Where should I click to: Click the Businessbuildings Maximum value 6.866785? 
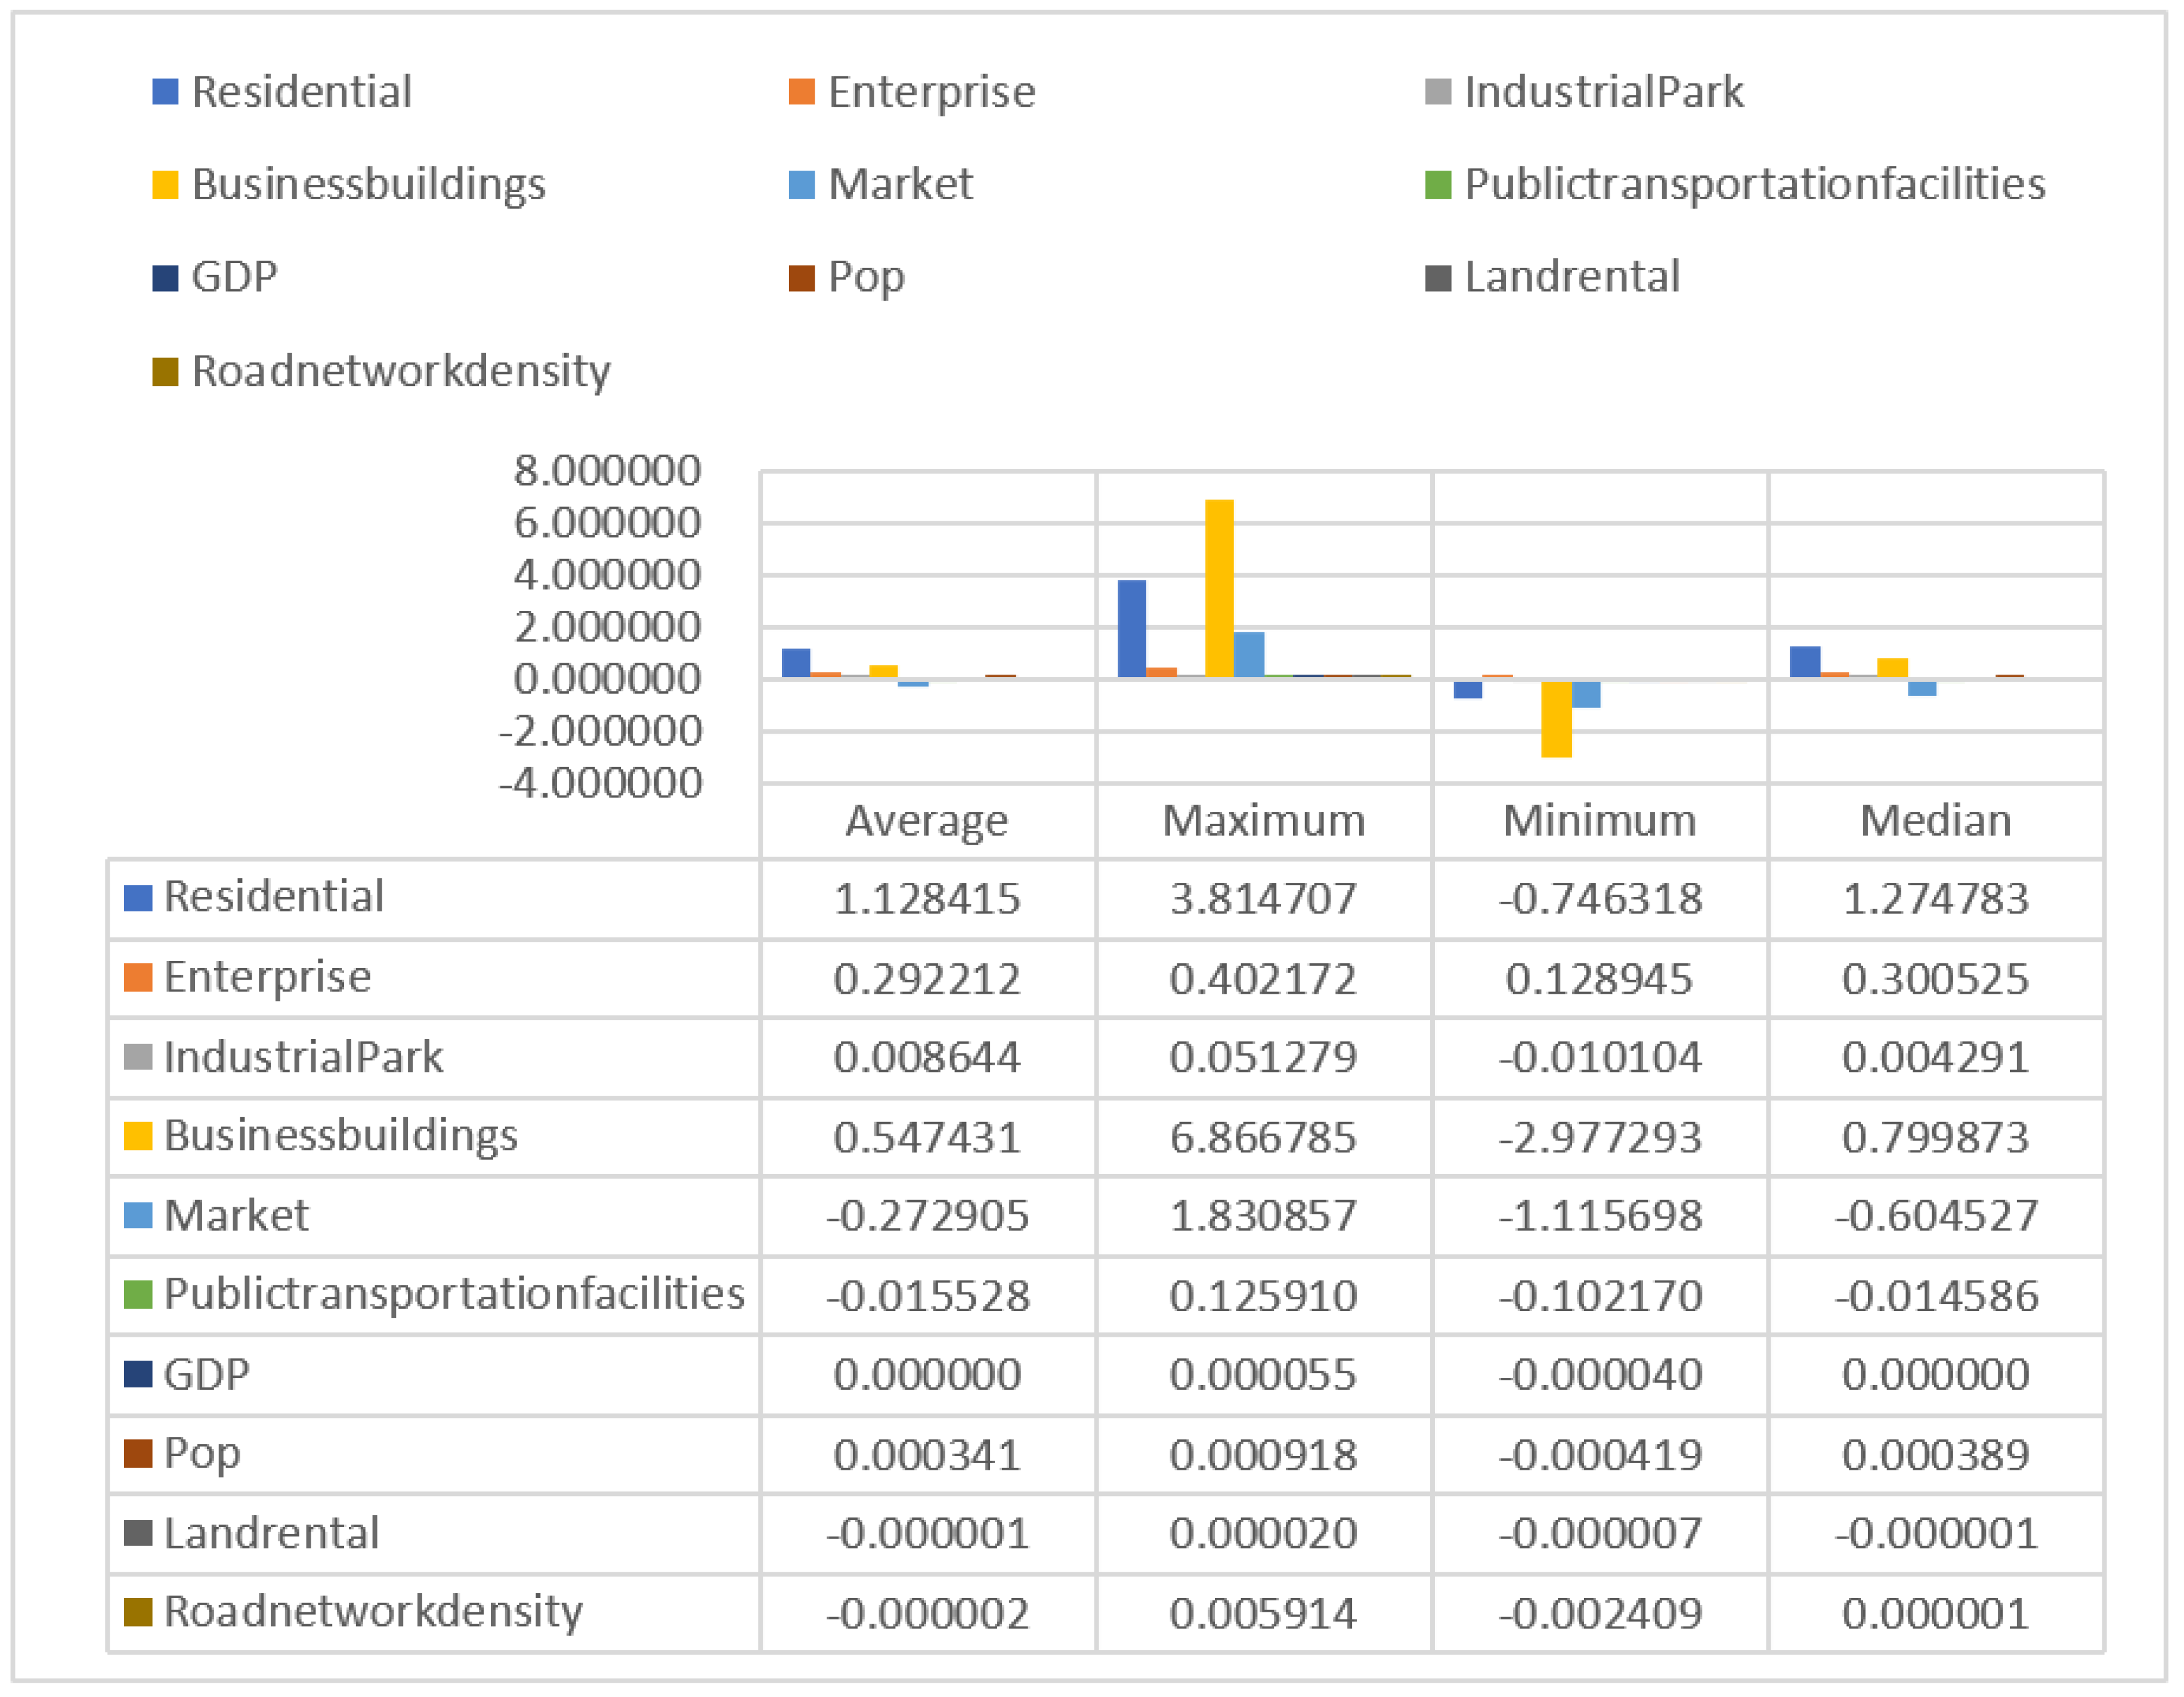coord(1263,1137)
